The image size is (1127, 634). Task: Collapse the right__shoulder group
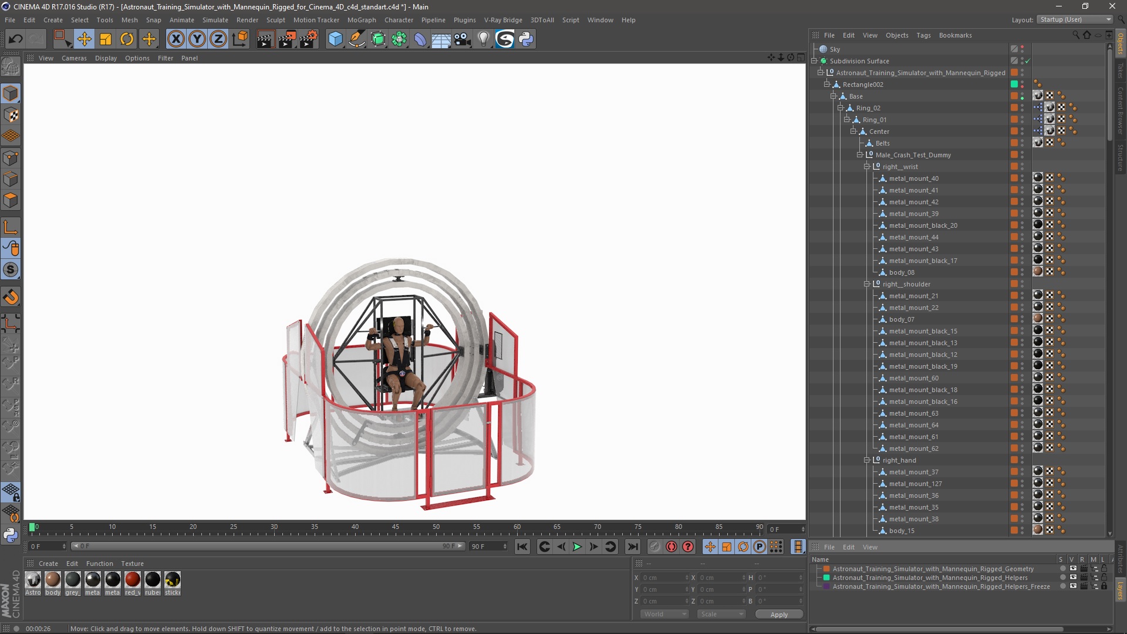tap(867, 284)
